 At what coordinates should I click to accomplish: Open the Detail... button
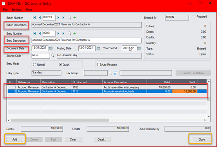(x=102, y=140)
